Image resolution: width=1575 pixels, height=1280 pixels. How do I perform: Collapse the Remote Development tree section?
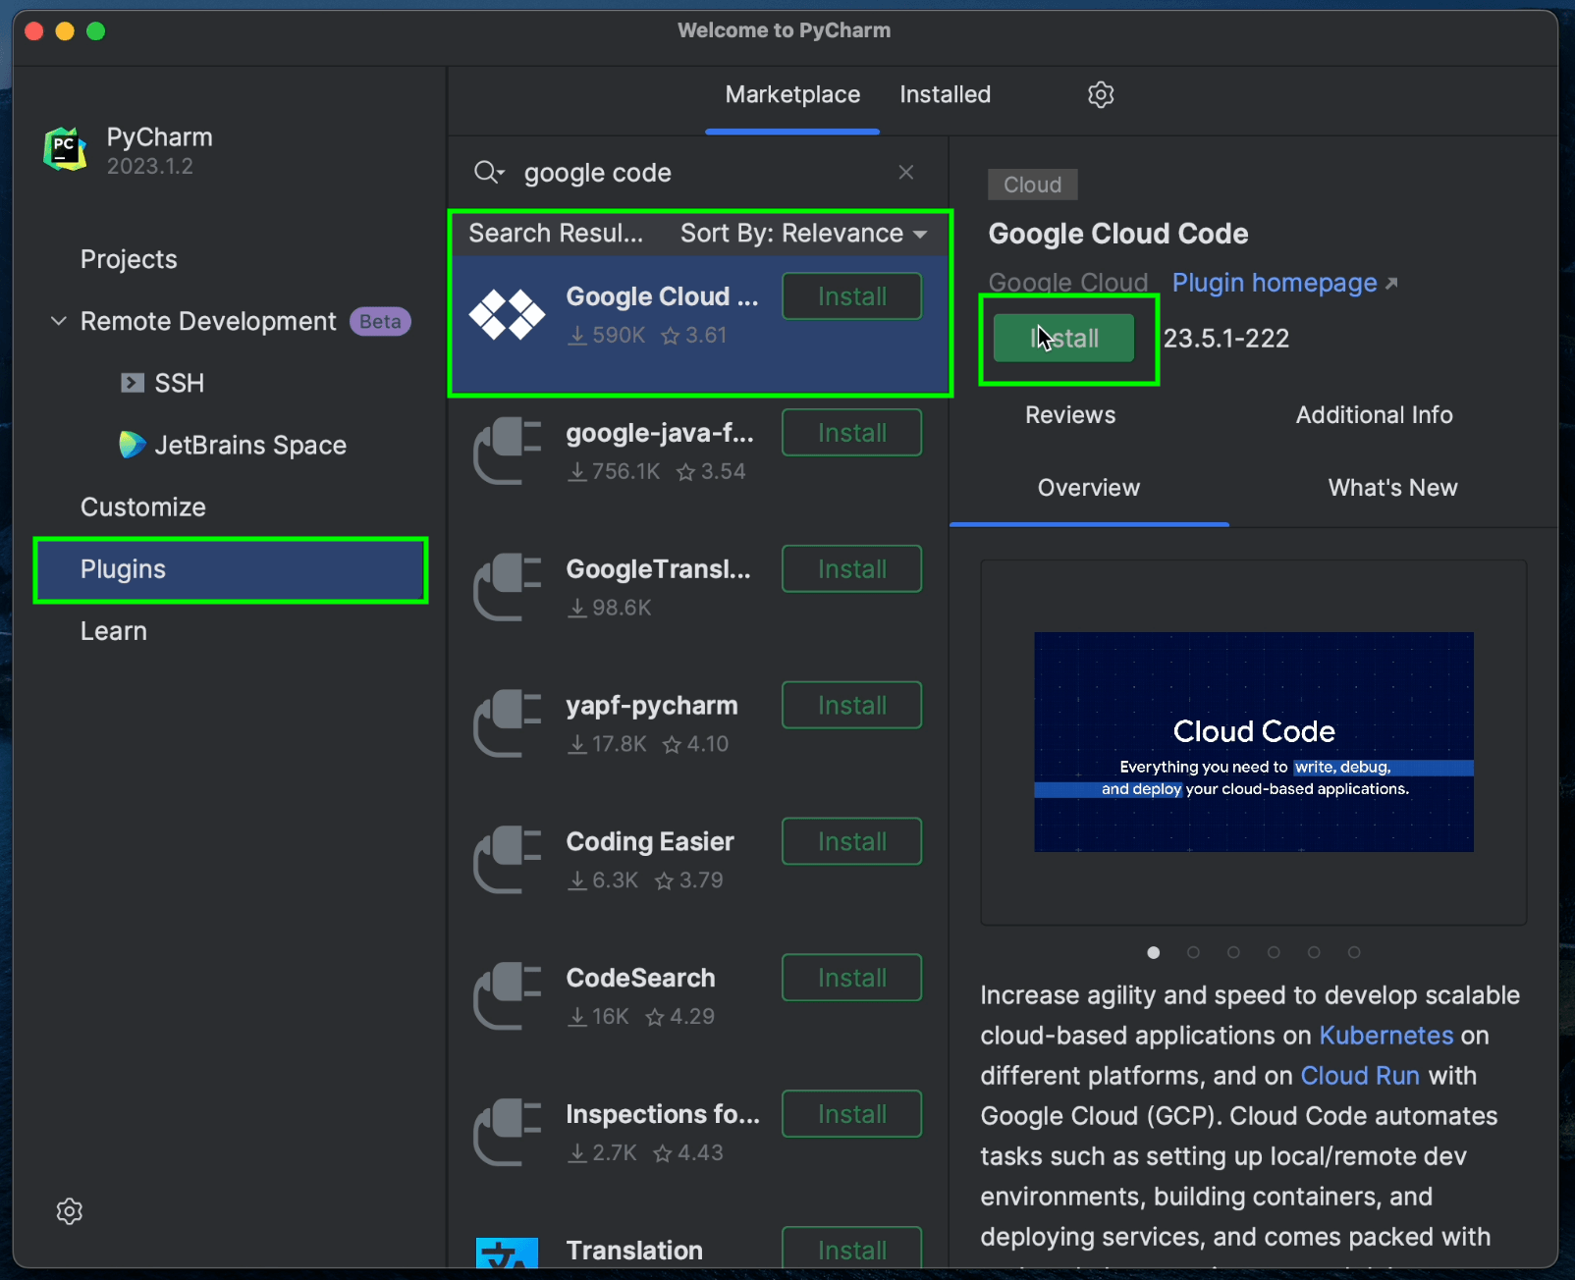pyautogui.click(x=59, y=321)
